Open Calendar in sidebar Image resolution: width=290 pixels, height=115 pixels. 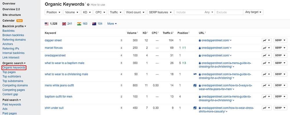coord(8,20)
